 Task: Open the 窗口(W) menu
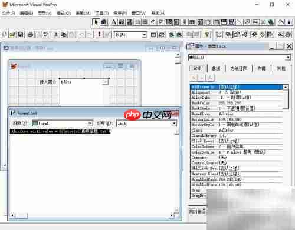pos(139,13)
